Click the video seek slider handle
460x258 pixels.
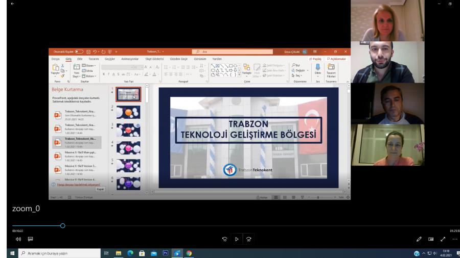(x=62, y=225)
